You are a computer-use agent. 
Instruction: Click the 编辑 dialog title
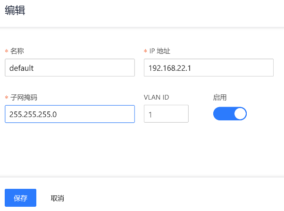click(x=15, y=11)
